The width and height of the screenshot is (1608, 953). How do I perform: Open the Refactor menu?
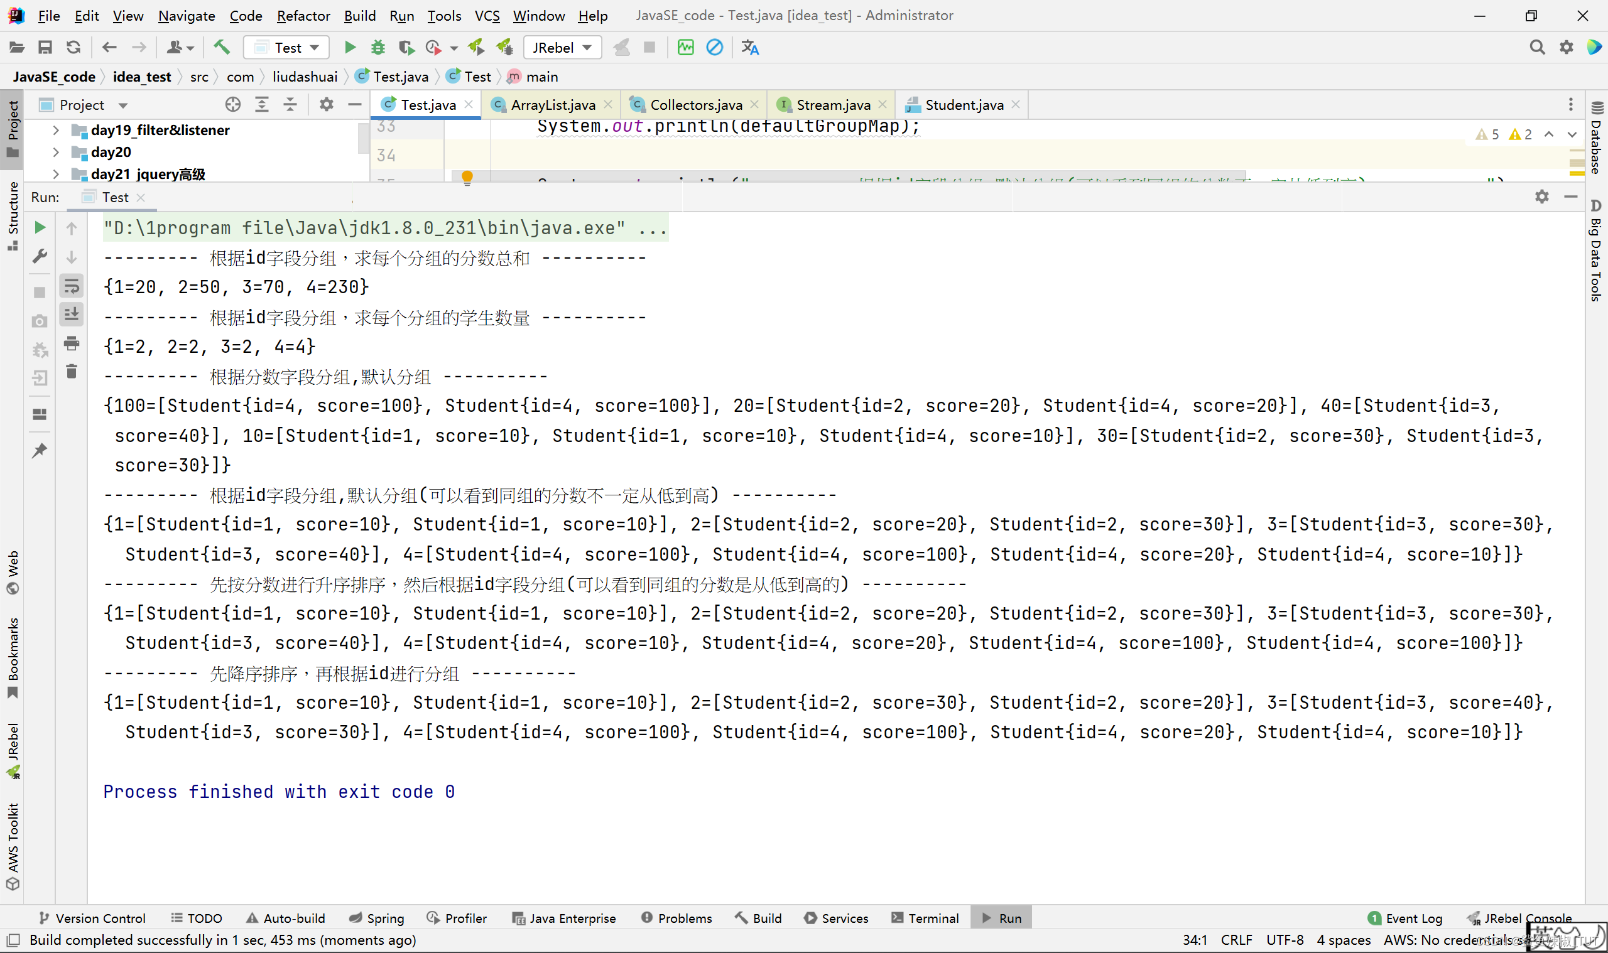point(303,16)
